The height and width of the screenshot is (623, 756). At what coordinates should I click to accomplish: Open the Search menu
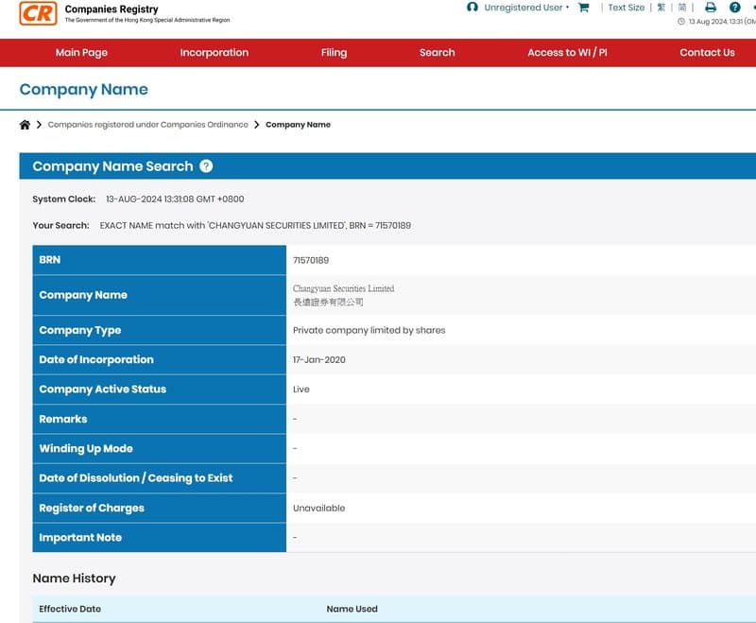438,53
